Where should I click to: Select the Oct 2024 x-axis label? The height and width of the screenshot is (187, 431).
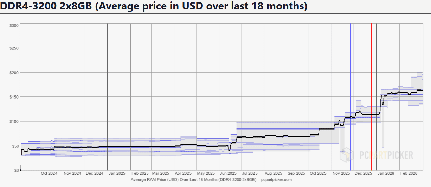coord(49,173)
